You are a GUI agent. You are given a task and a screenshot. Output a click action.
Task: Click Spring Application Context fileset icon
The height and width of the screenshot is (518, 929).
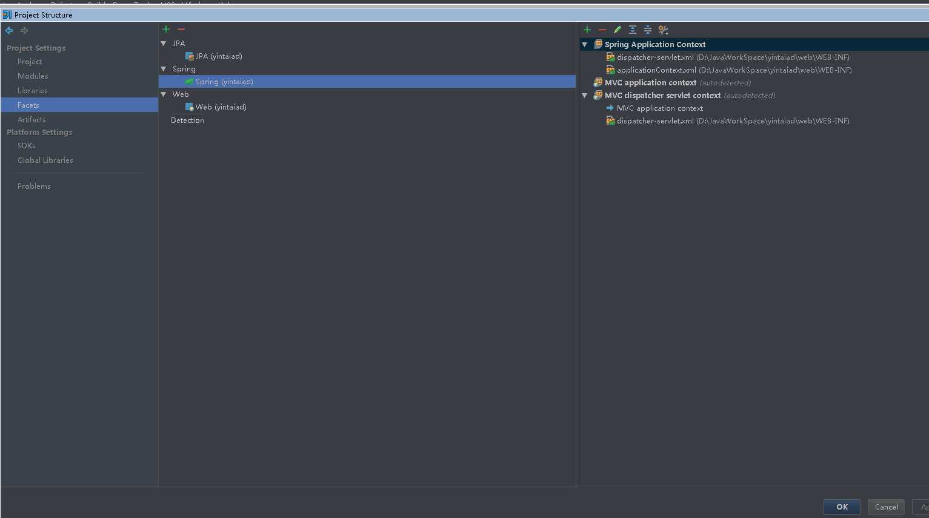pos(598,44)
